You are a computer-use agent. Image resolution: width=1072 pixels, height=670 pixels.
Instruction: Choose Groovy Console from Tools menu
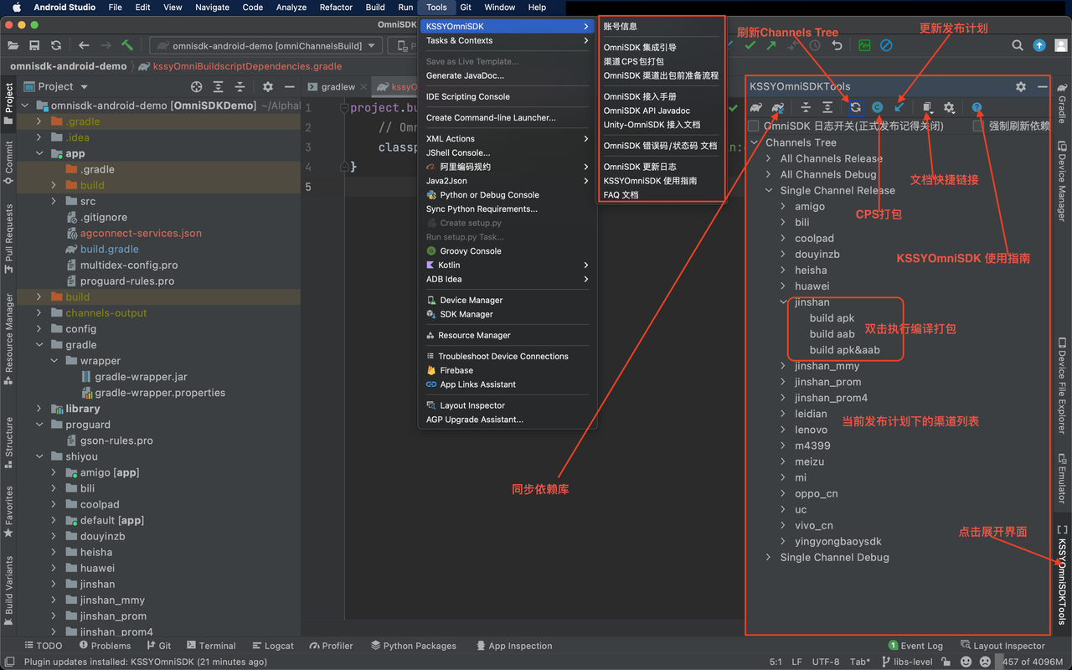point(508,250)
